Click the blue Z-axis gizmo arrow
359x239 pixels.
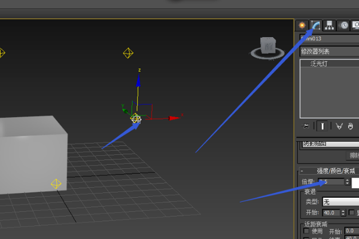(x=138, y=81)
